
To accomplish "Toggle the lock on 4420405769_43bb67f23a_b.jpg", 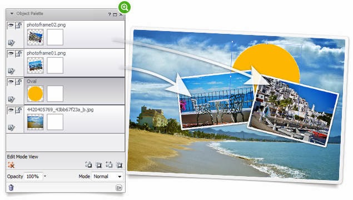I will (19, 111).
